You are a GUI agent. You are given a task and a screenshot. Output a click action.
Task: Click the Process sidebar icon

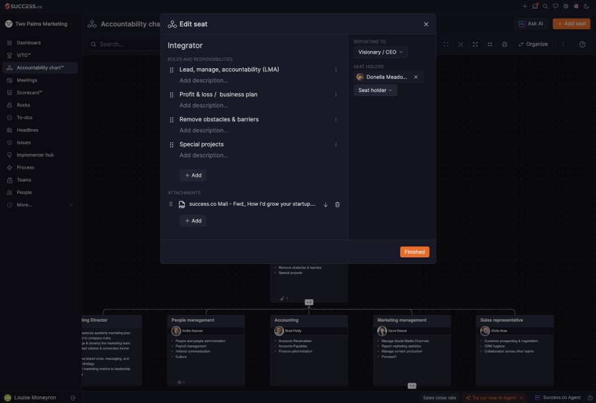pos(9,167)
